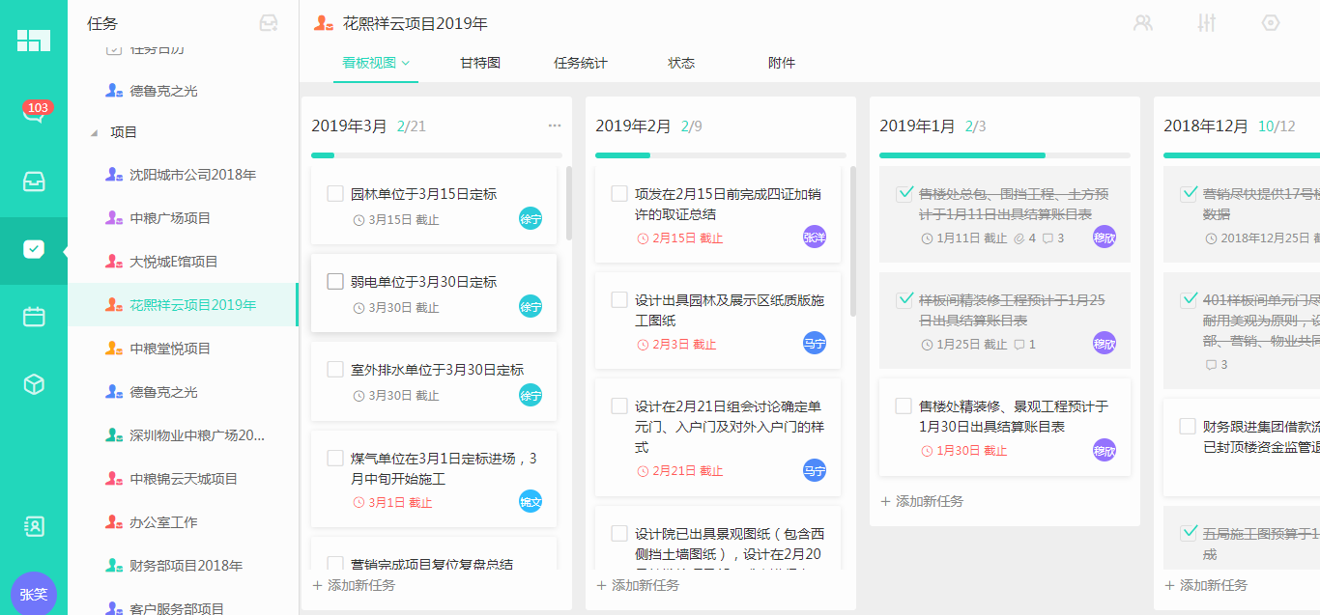
Task: Check the 园林单位于3月15日定标 task checkbox
Action: click(335, 194)
